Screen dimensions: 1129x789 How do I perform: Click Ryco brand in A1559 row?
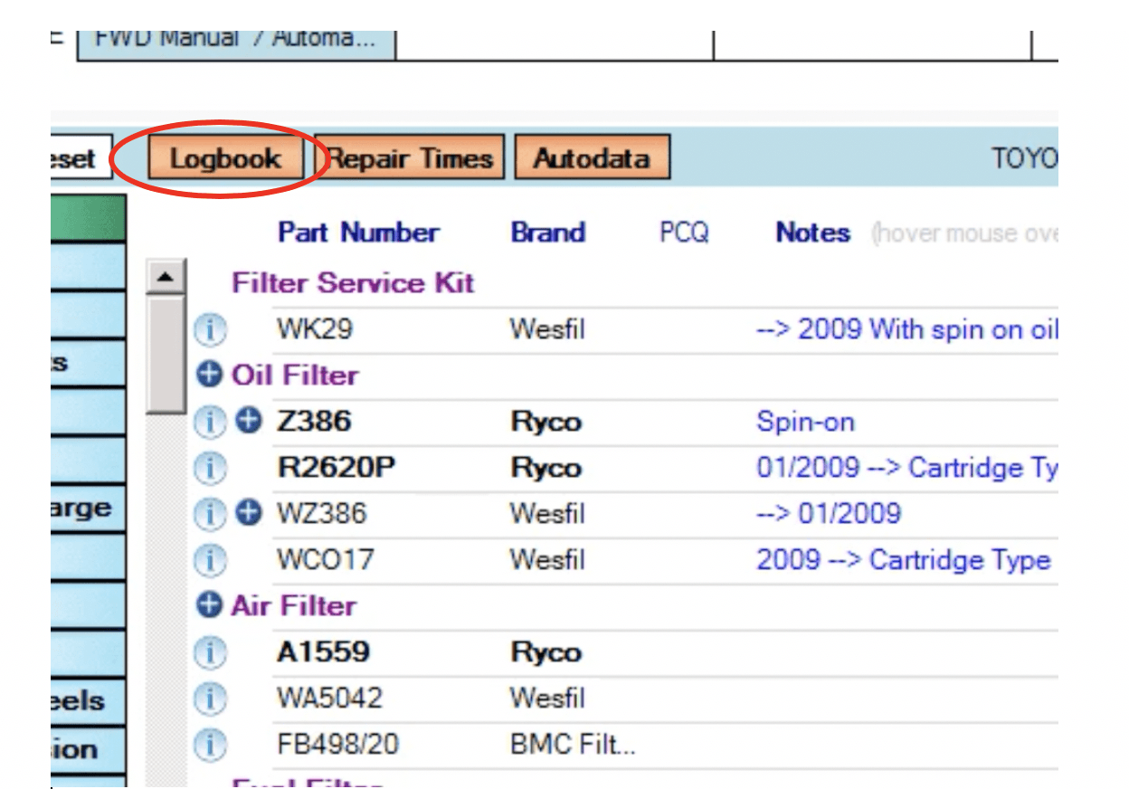(x=546, y=653)
